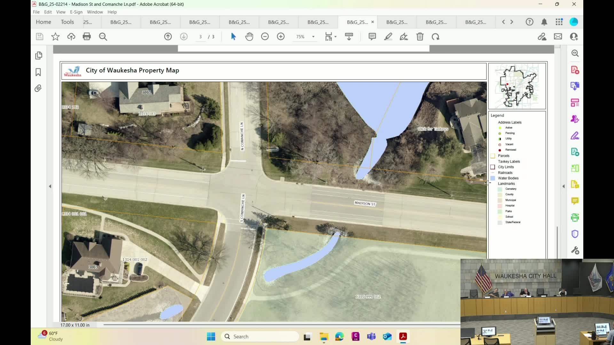Go to the previous page arrow
This screenshot has height=345, width=614.
coord(168,37)
